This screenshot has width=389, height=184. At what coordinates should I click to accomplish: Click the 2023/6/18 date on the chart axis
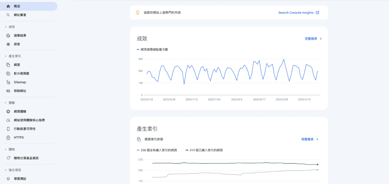[147, 99]
